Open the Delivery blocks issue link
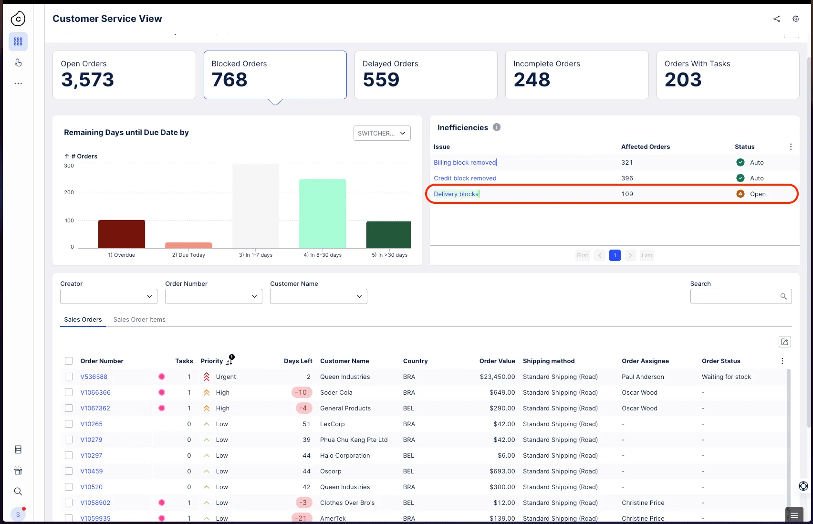This screenshot has height=524, width=813. pyautogui.click(x=456, y=194)
